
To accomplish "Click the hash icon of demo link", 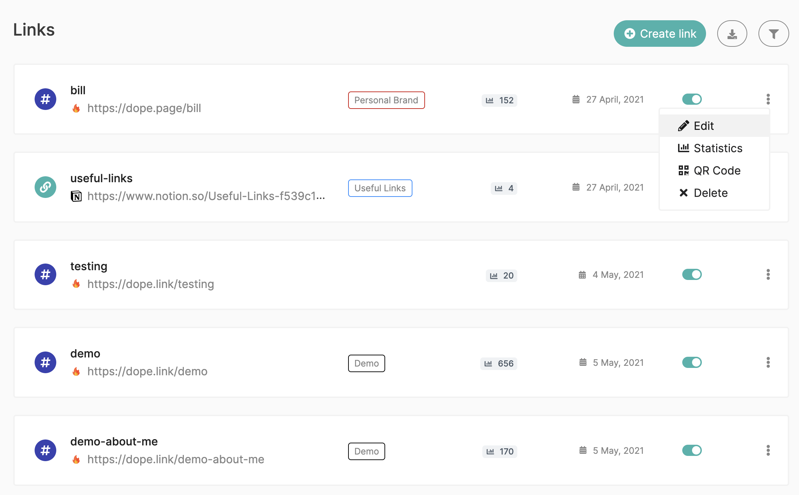I will point(45,362).
